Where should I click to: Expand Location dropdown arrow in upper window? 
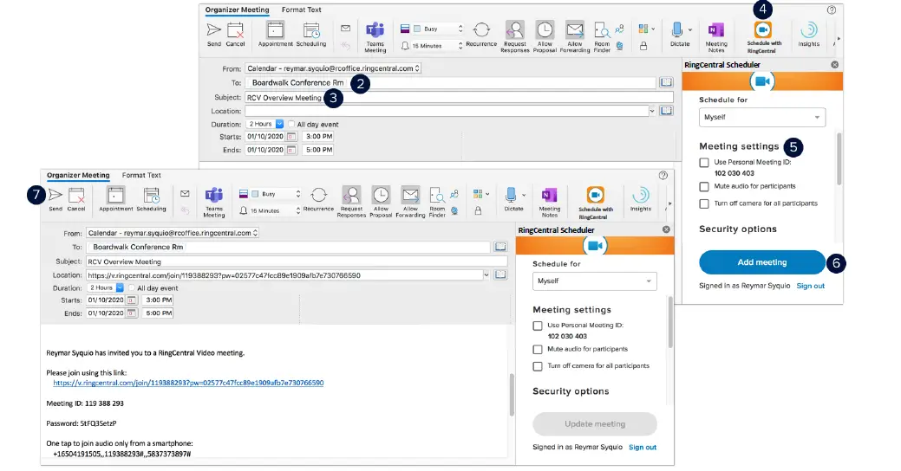pos(651,112)
